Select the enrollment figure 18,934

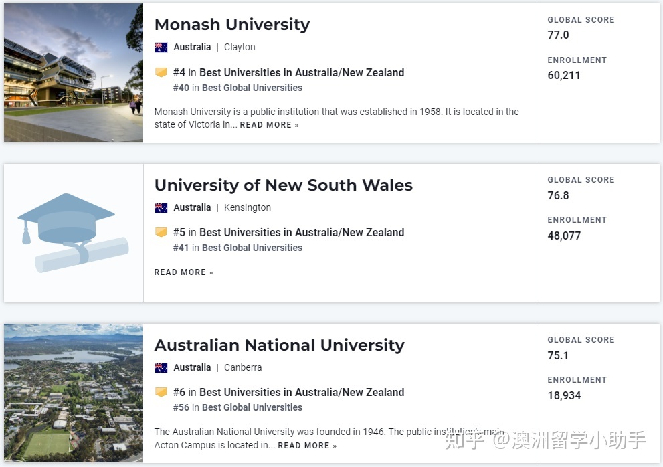coord(564,395)
